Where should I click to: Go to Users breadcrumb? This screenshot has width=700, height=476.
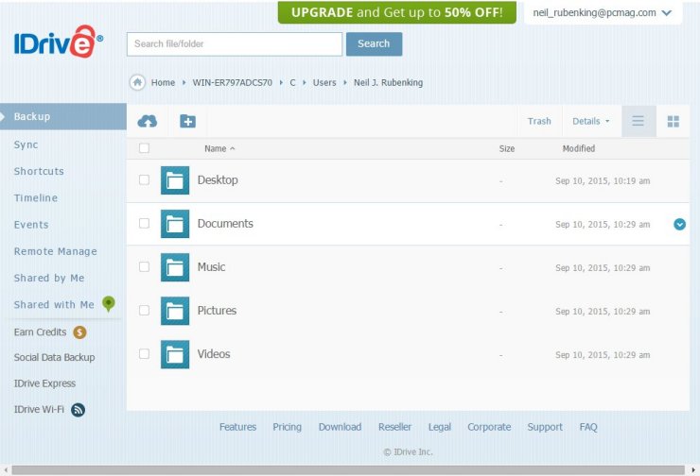coord(324,82)
